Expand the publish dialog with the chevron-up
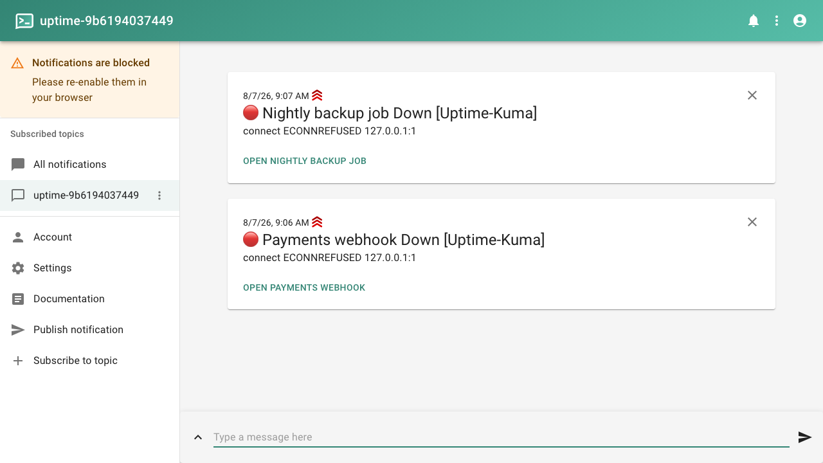823x463 pixels. click(x=198, y=437)
